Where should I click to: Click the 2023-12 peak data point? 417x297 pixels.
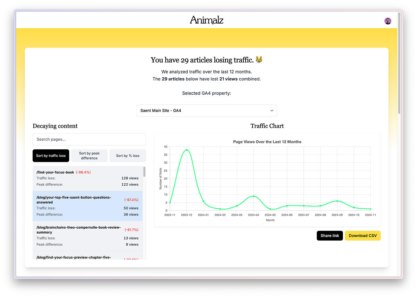(x=187, y=150)
